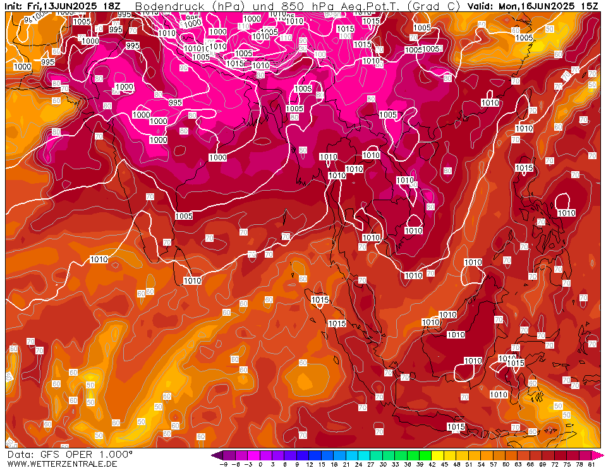Click the '42' value on the color legend

pyautogui.click(x=432, y=464)
